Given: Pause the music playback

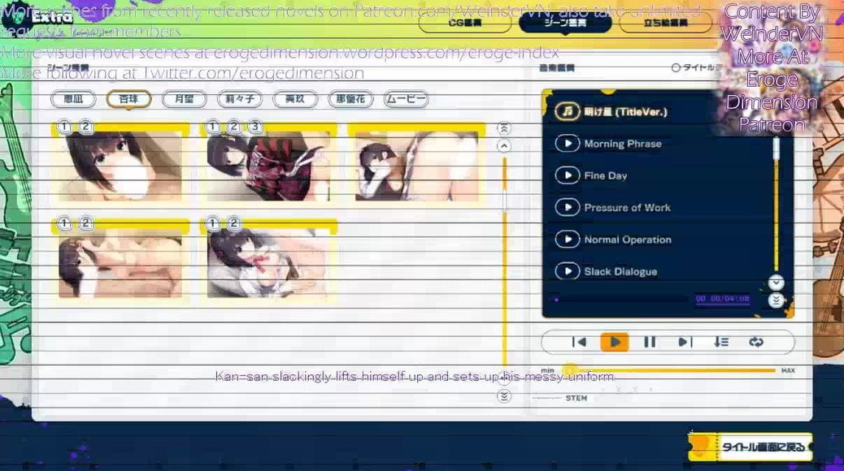Looking at the screenshot, I should coord(650,342).
